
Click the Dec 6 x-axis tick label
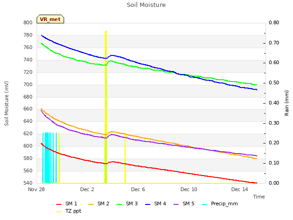click(x=138, y=189)
